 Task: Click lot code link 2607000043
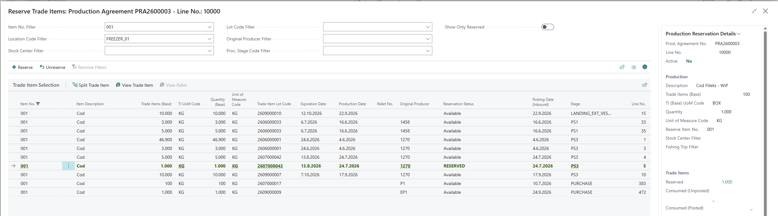(270, 166)
